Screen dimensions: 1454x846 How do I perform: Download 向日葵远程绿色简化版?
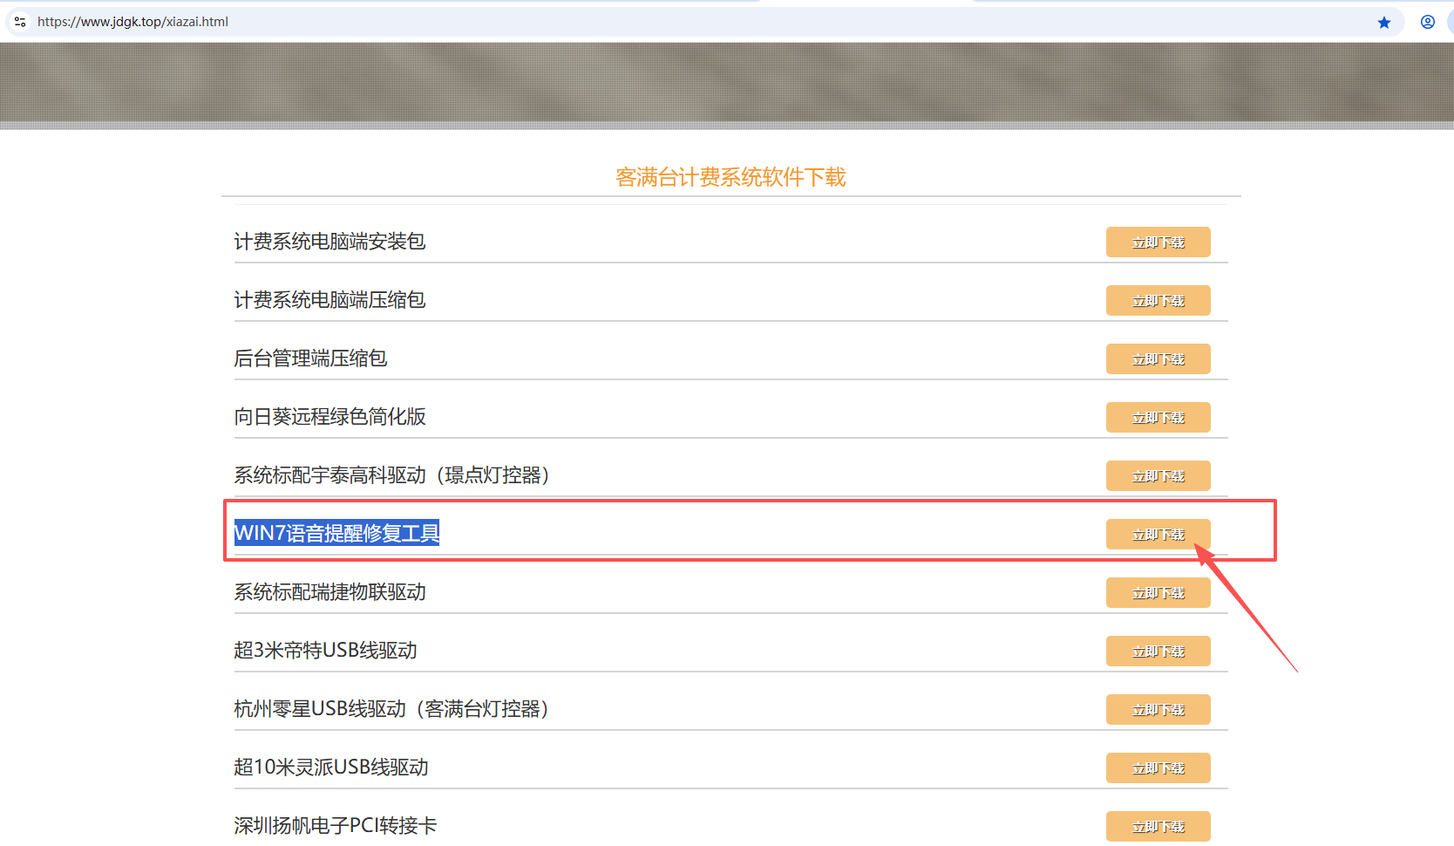1158,418
